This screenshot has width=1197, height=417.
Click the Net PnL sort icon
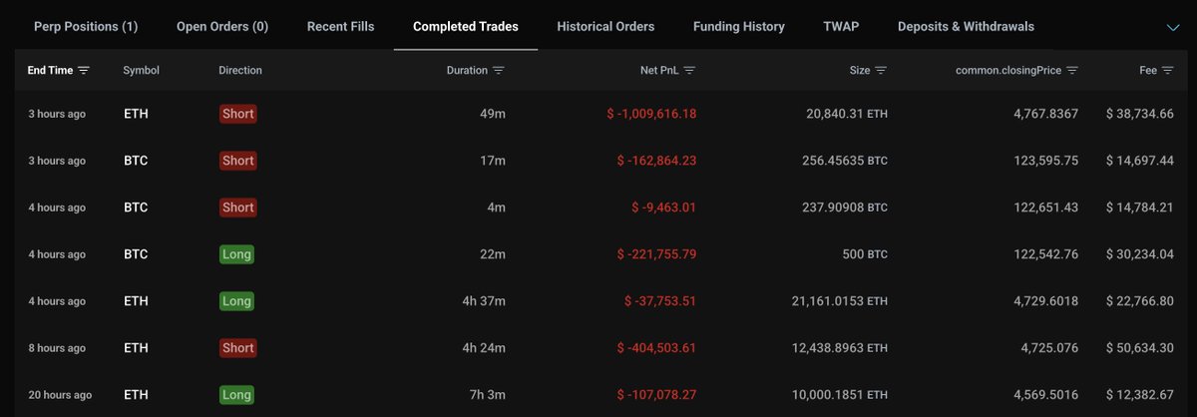(x=689, y=71)
